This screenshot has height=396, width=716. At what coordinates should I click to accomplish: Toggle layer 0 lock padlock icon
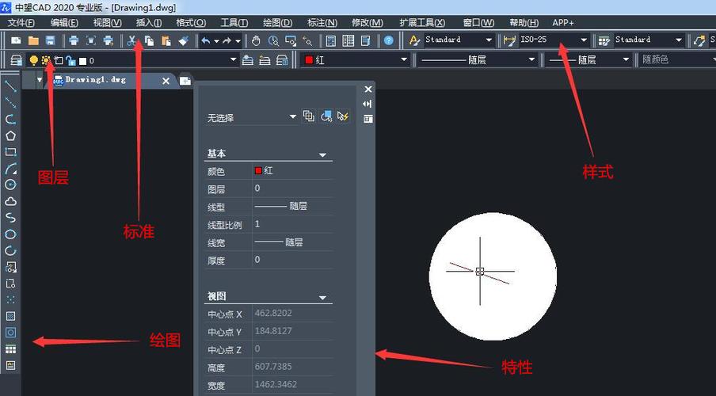70,60
